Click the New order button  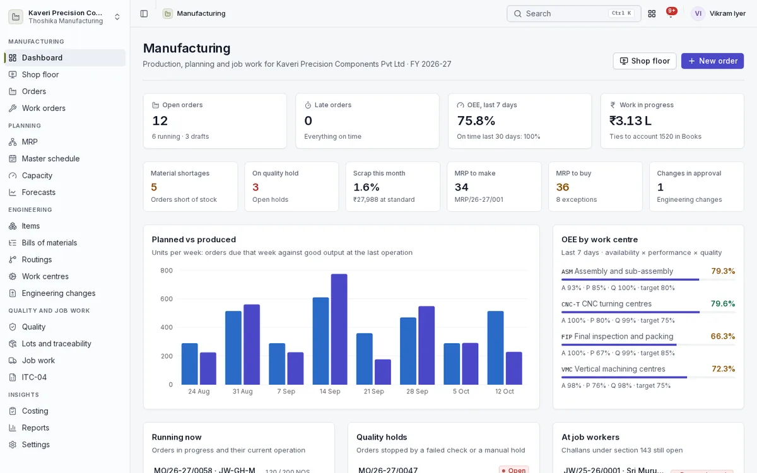coord(712,61)
